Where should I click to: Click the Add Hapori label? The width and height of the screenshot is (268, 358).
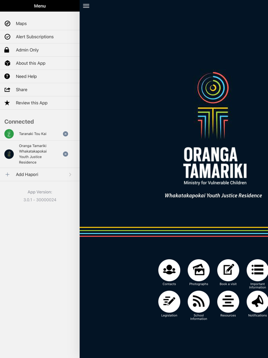[27, 174]
